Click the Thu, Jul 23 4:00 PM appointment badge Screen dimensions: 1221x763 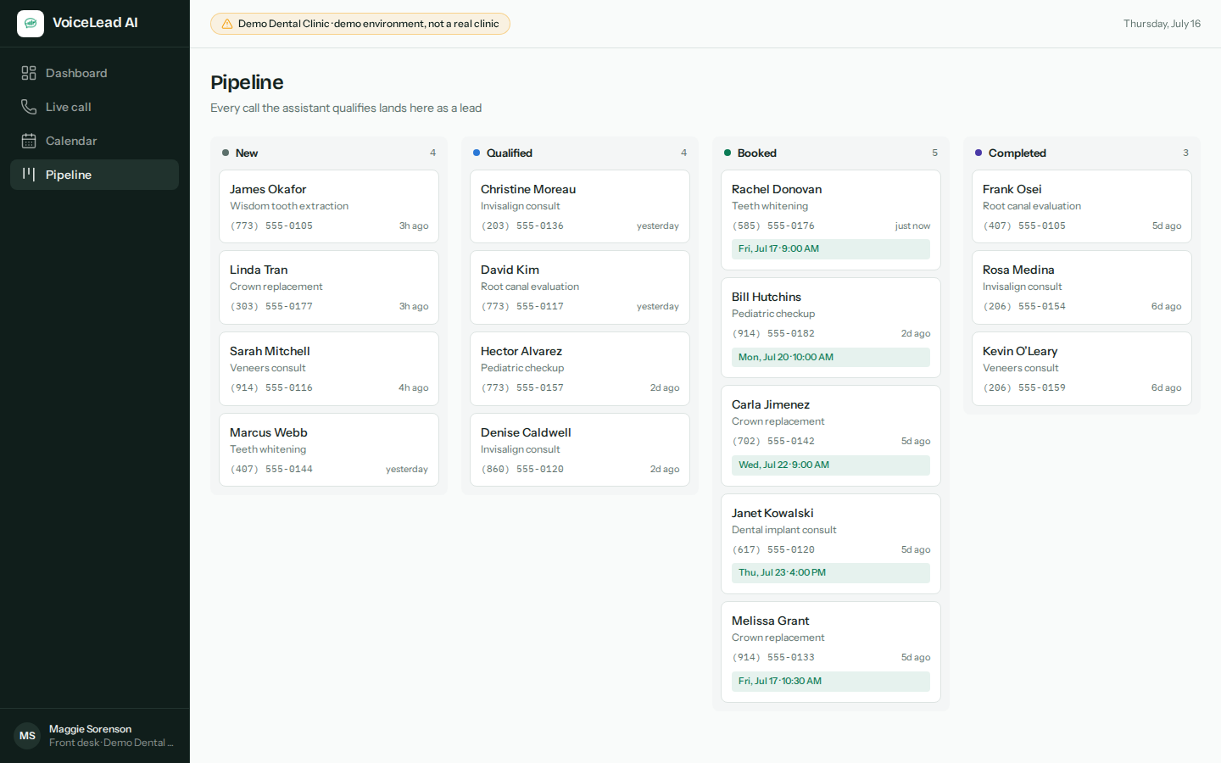[x=831, y=573]
